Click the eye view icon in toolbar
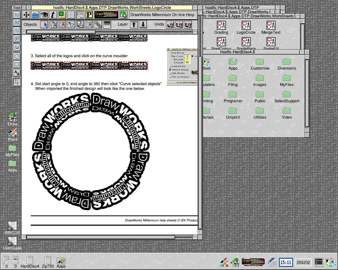 (x=44, y=15)
